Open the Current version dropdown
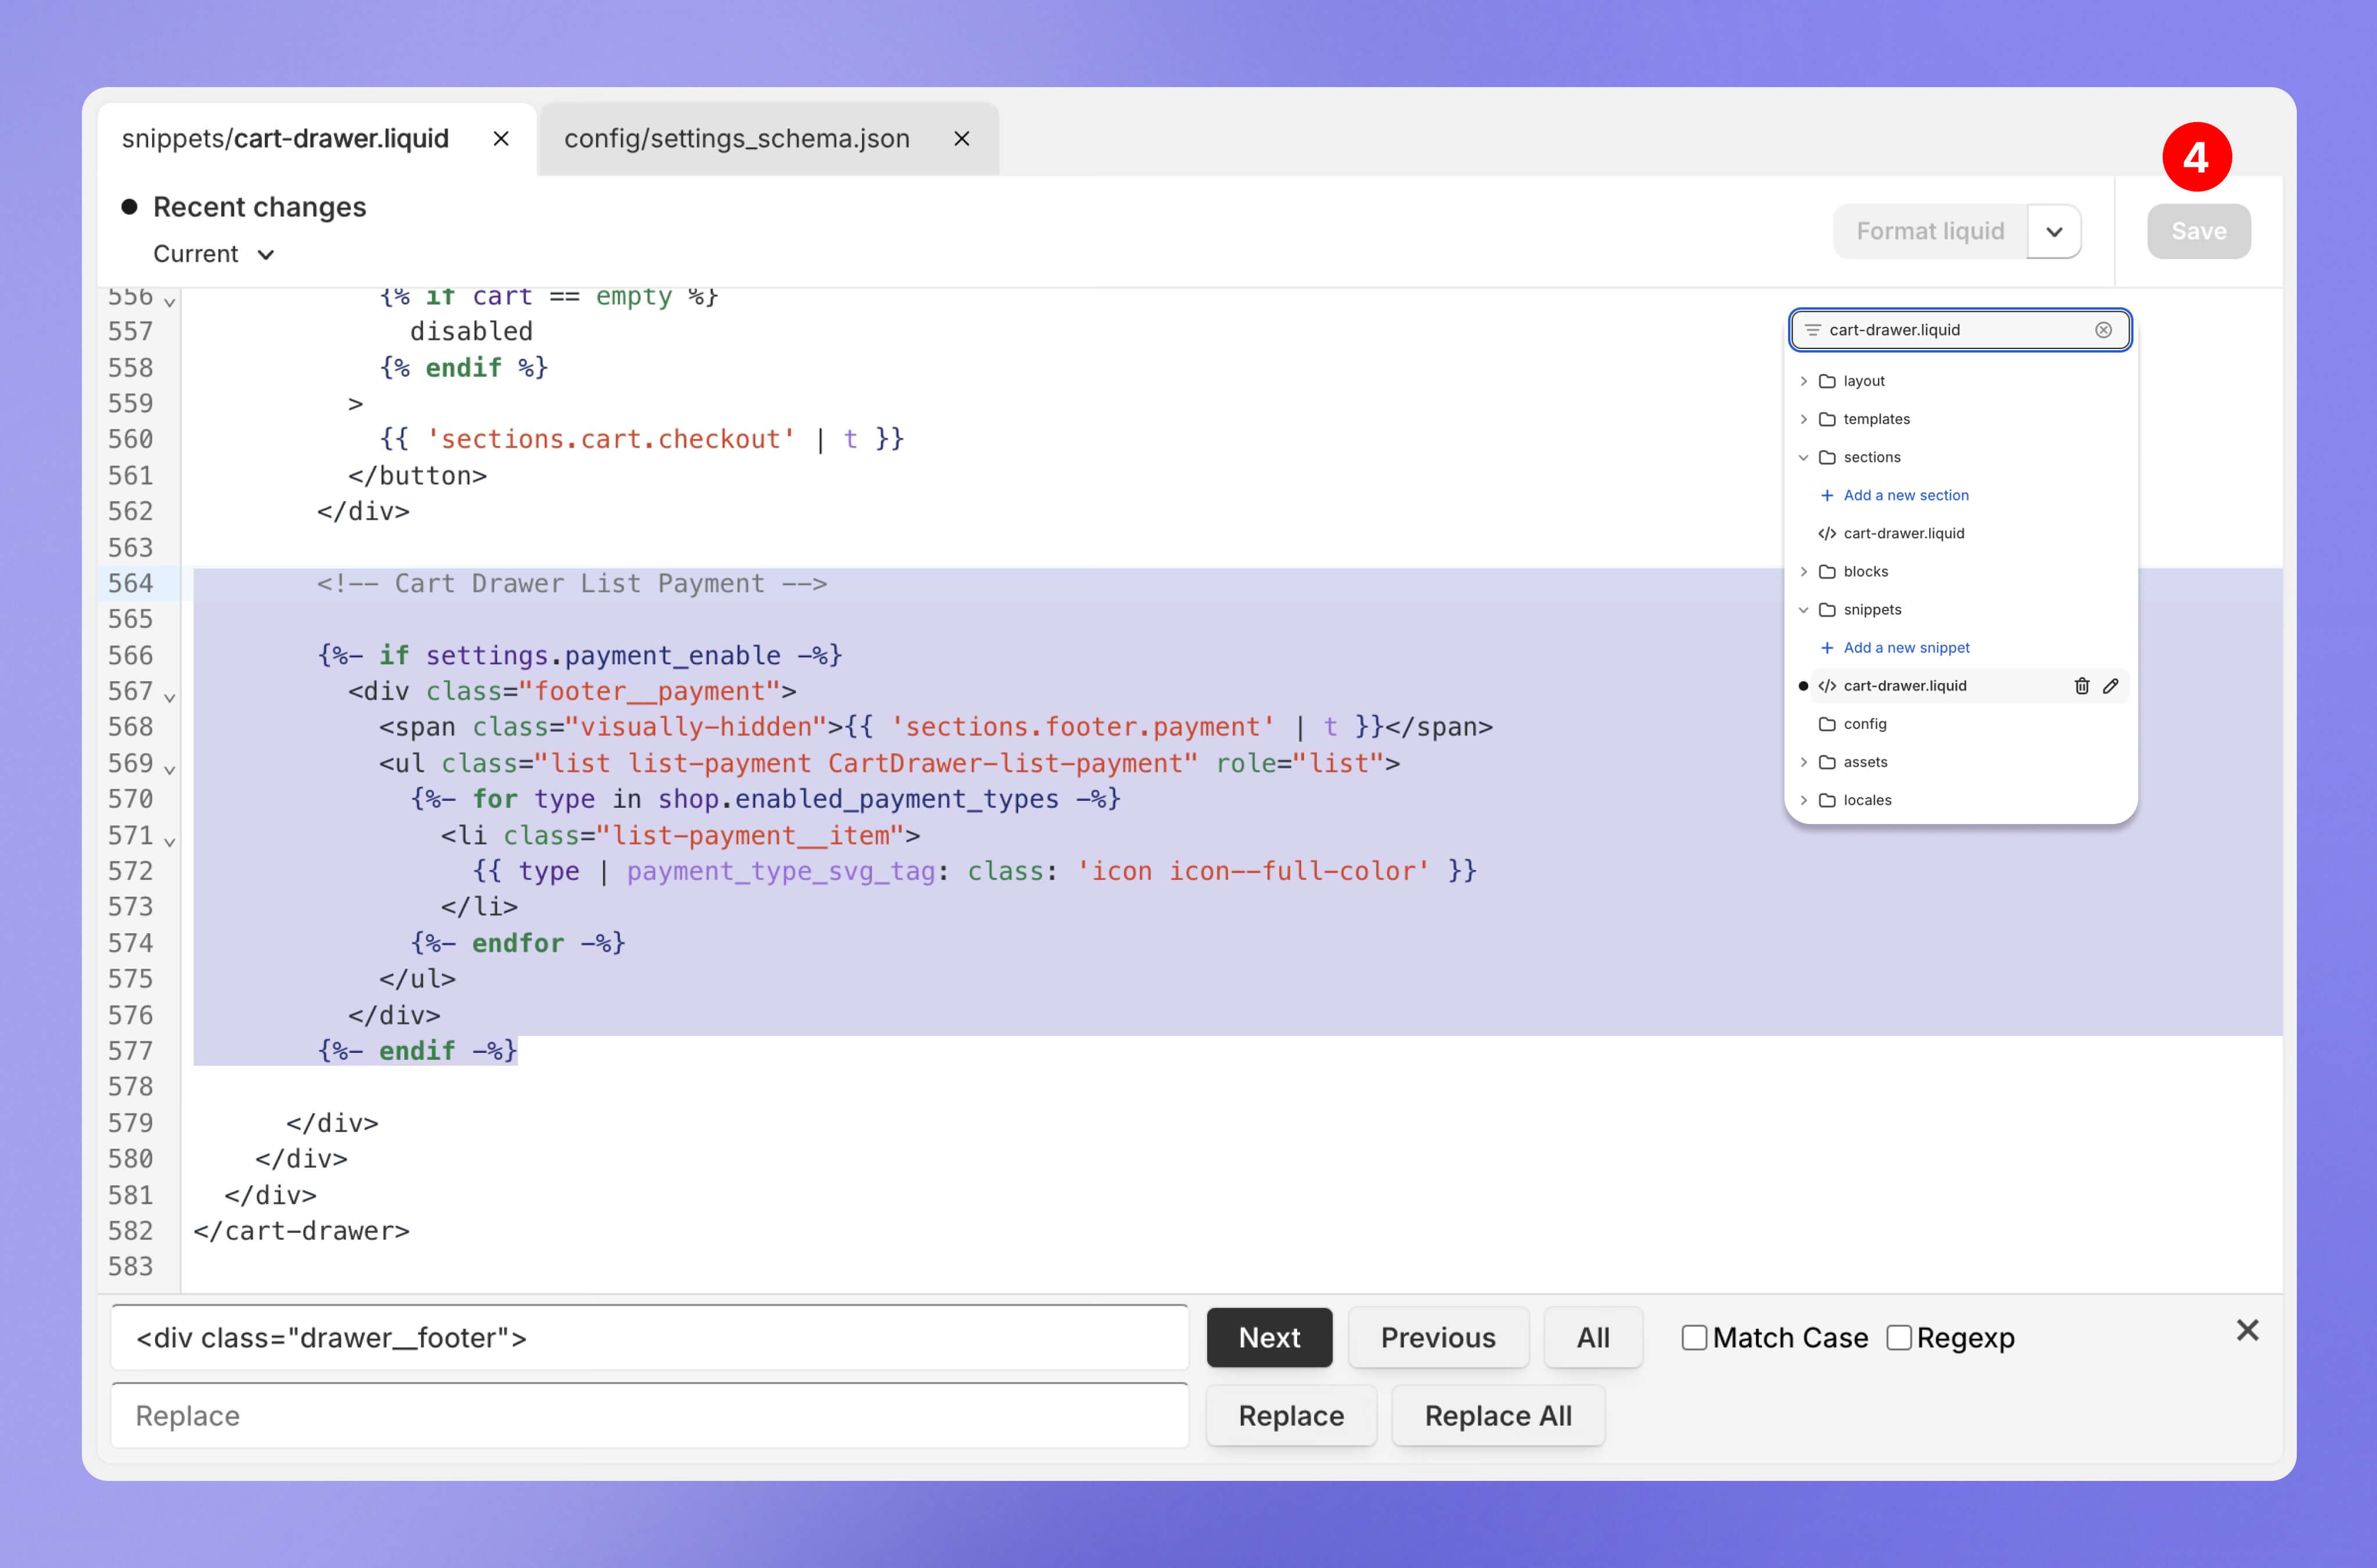This screenshot has height=1568, width=2377. [213, 254]
